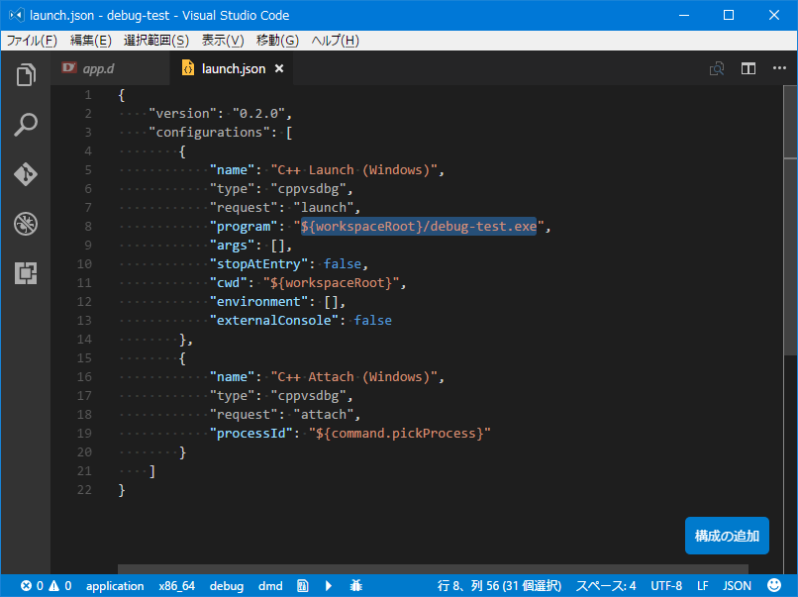The width and height of the screenshot is (798, 597).
Task: Open the 表示(V) menu
Action: tap(223, 41)
